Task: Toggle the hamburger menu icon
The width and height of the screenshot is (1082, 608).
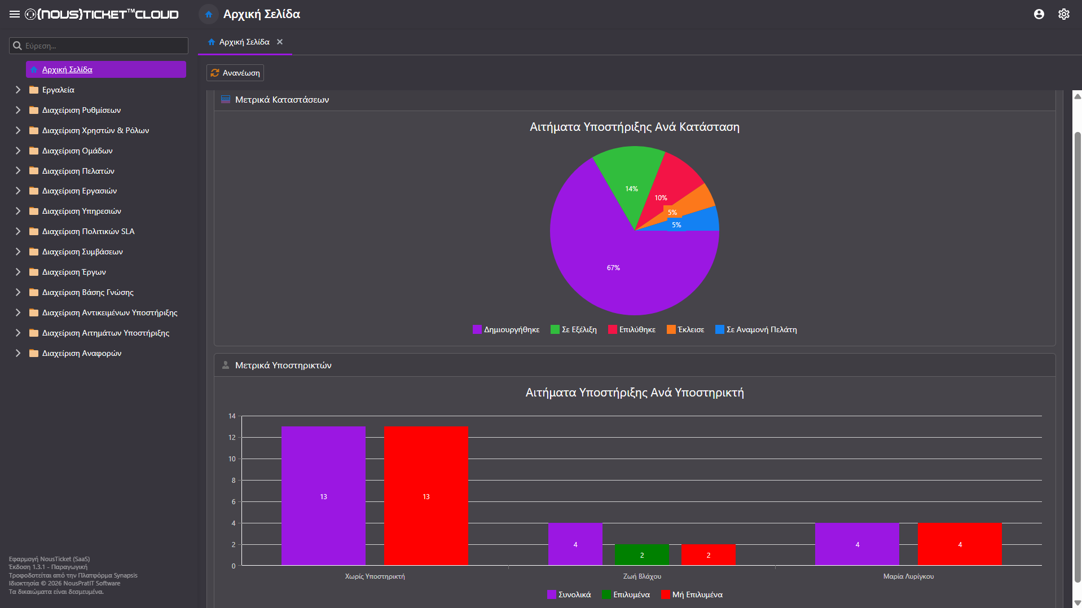Action: click(15, 14)
